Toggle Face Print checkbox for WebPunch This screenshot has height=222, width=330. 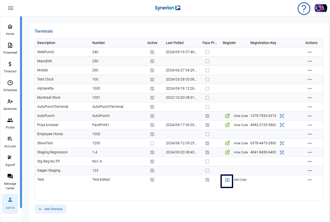click(x=207, y=52)
